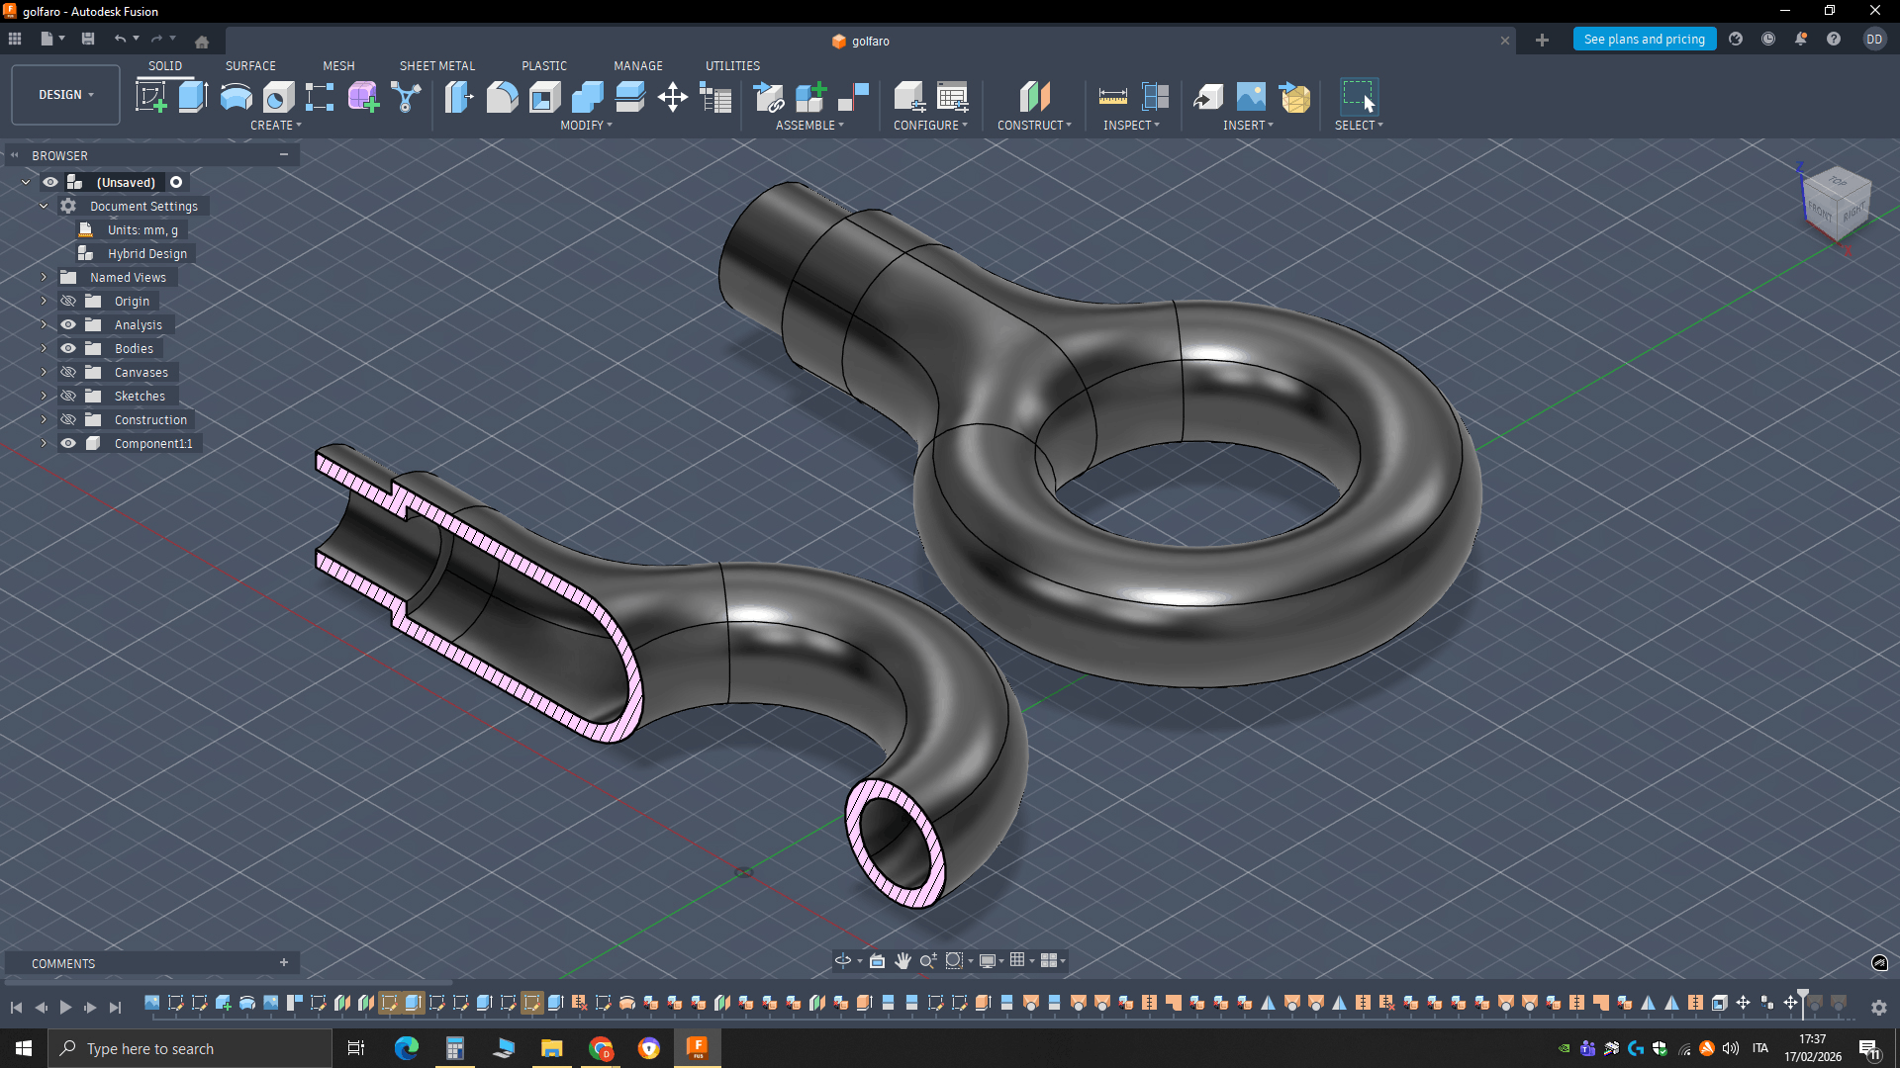Click See plans and pricing button
The width and height of the screenshot is (1900, 1068).
coord(1644,40)
